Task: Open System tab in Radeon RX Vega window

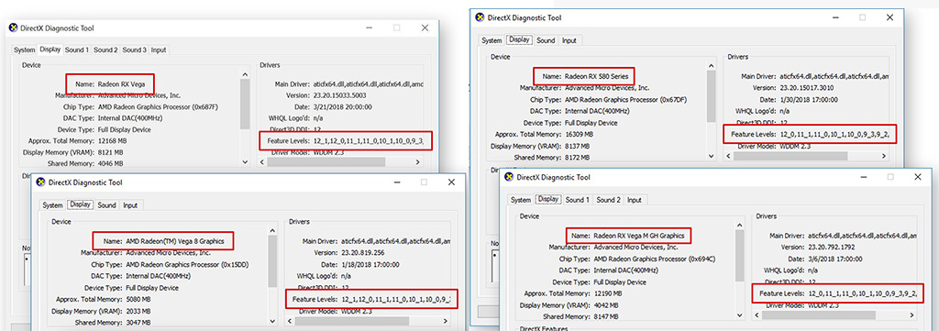Action: click(25, 50)
